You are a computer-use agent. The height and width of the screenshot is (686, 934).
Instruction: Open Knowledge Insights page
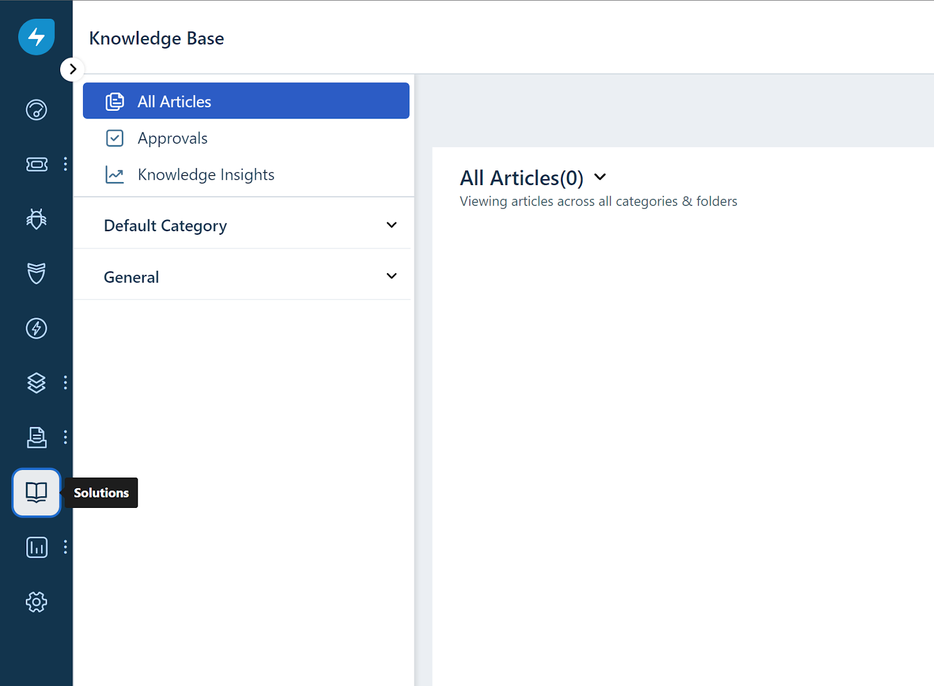tap(205, 175)
